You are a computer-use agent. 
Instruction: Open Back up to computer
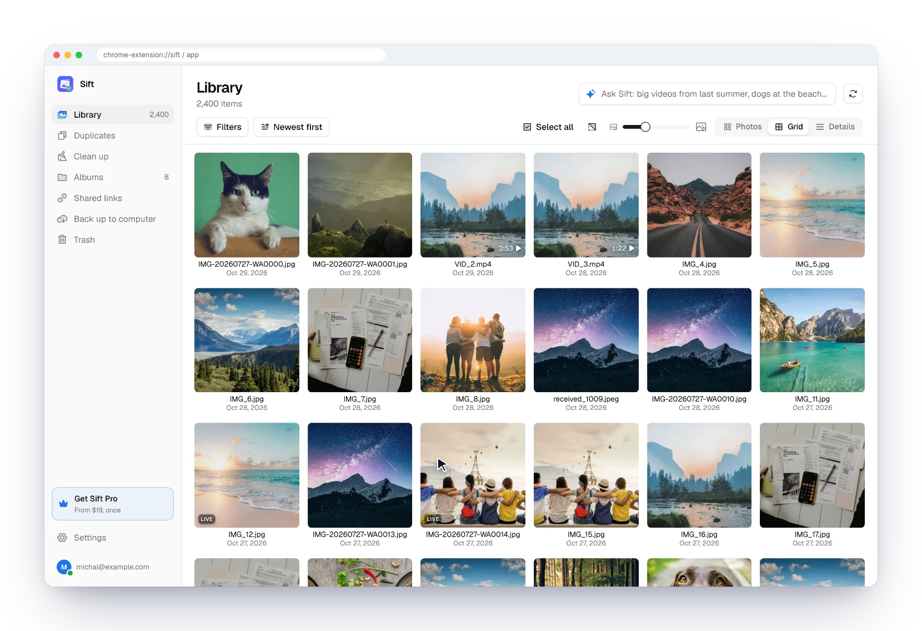click(x=113, y=219)
